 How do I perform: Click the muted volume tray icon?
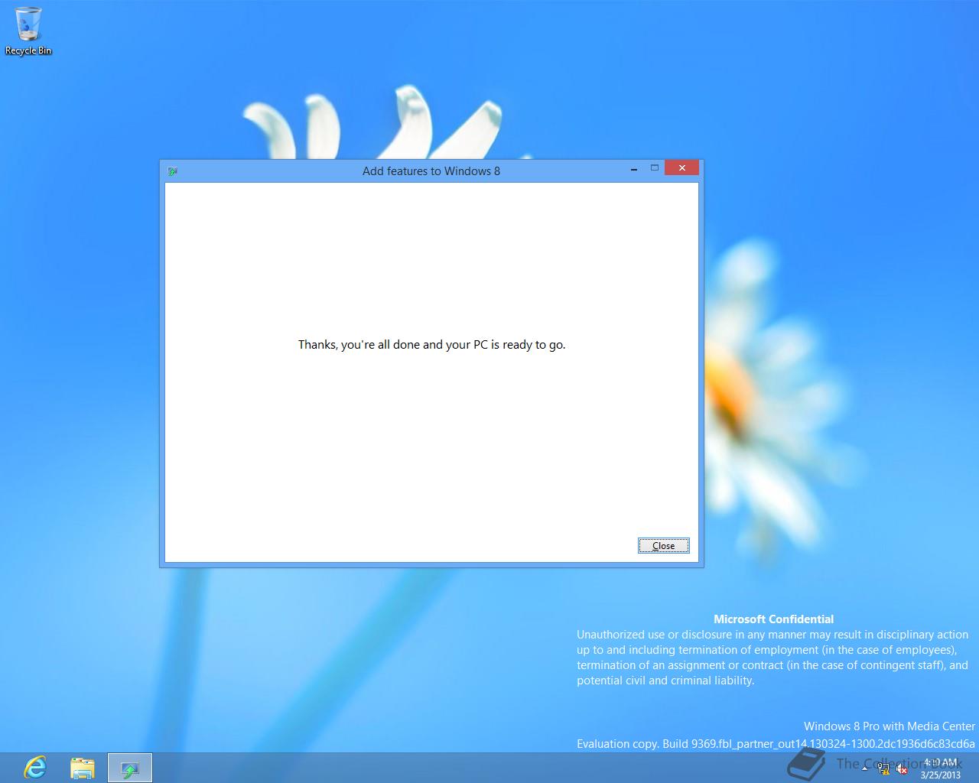pos(902,768)
